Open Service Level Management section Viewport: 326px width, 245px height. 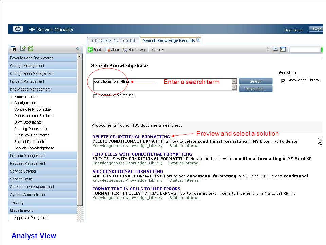click(43, 187)
